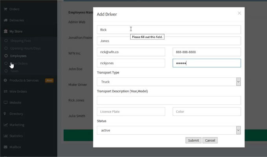Open Mailbox in the sidebar
267x157 pixels.
(x=15, y=147)
